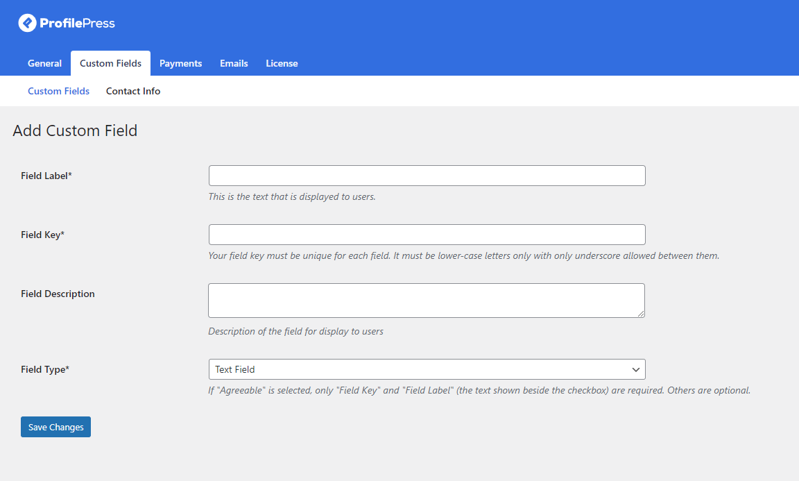
Task: Click the 'Field Type*' form label
Action: tap(45, 369)
